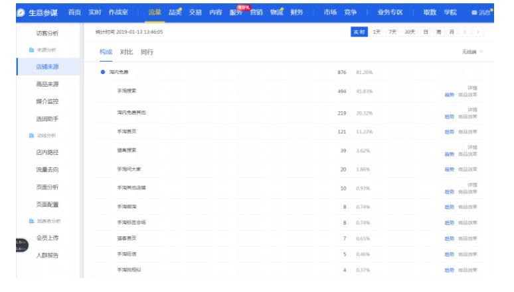Screen dimensions: 514x292
Task: Open 人群报告 in the sidebar
Action: [x=47, y=255]
